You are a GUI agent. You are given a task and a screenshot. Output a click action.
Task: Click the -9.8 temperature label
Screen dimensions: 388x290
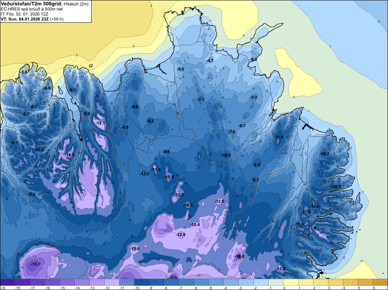[x=166, y=152]
